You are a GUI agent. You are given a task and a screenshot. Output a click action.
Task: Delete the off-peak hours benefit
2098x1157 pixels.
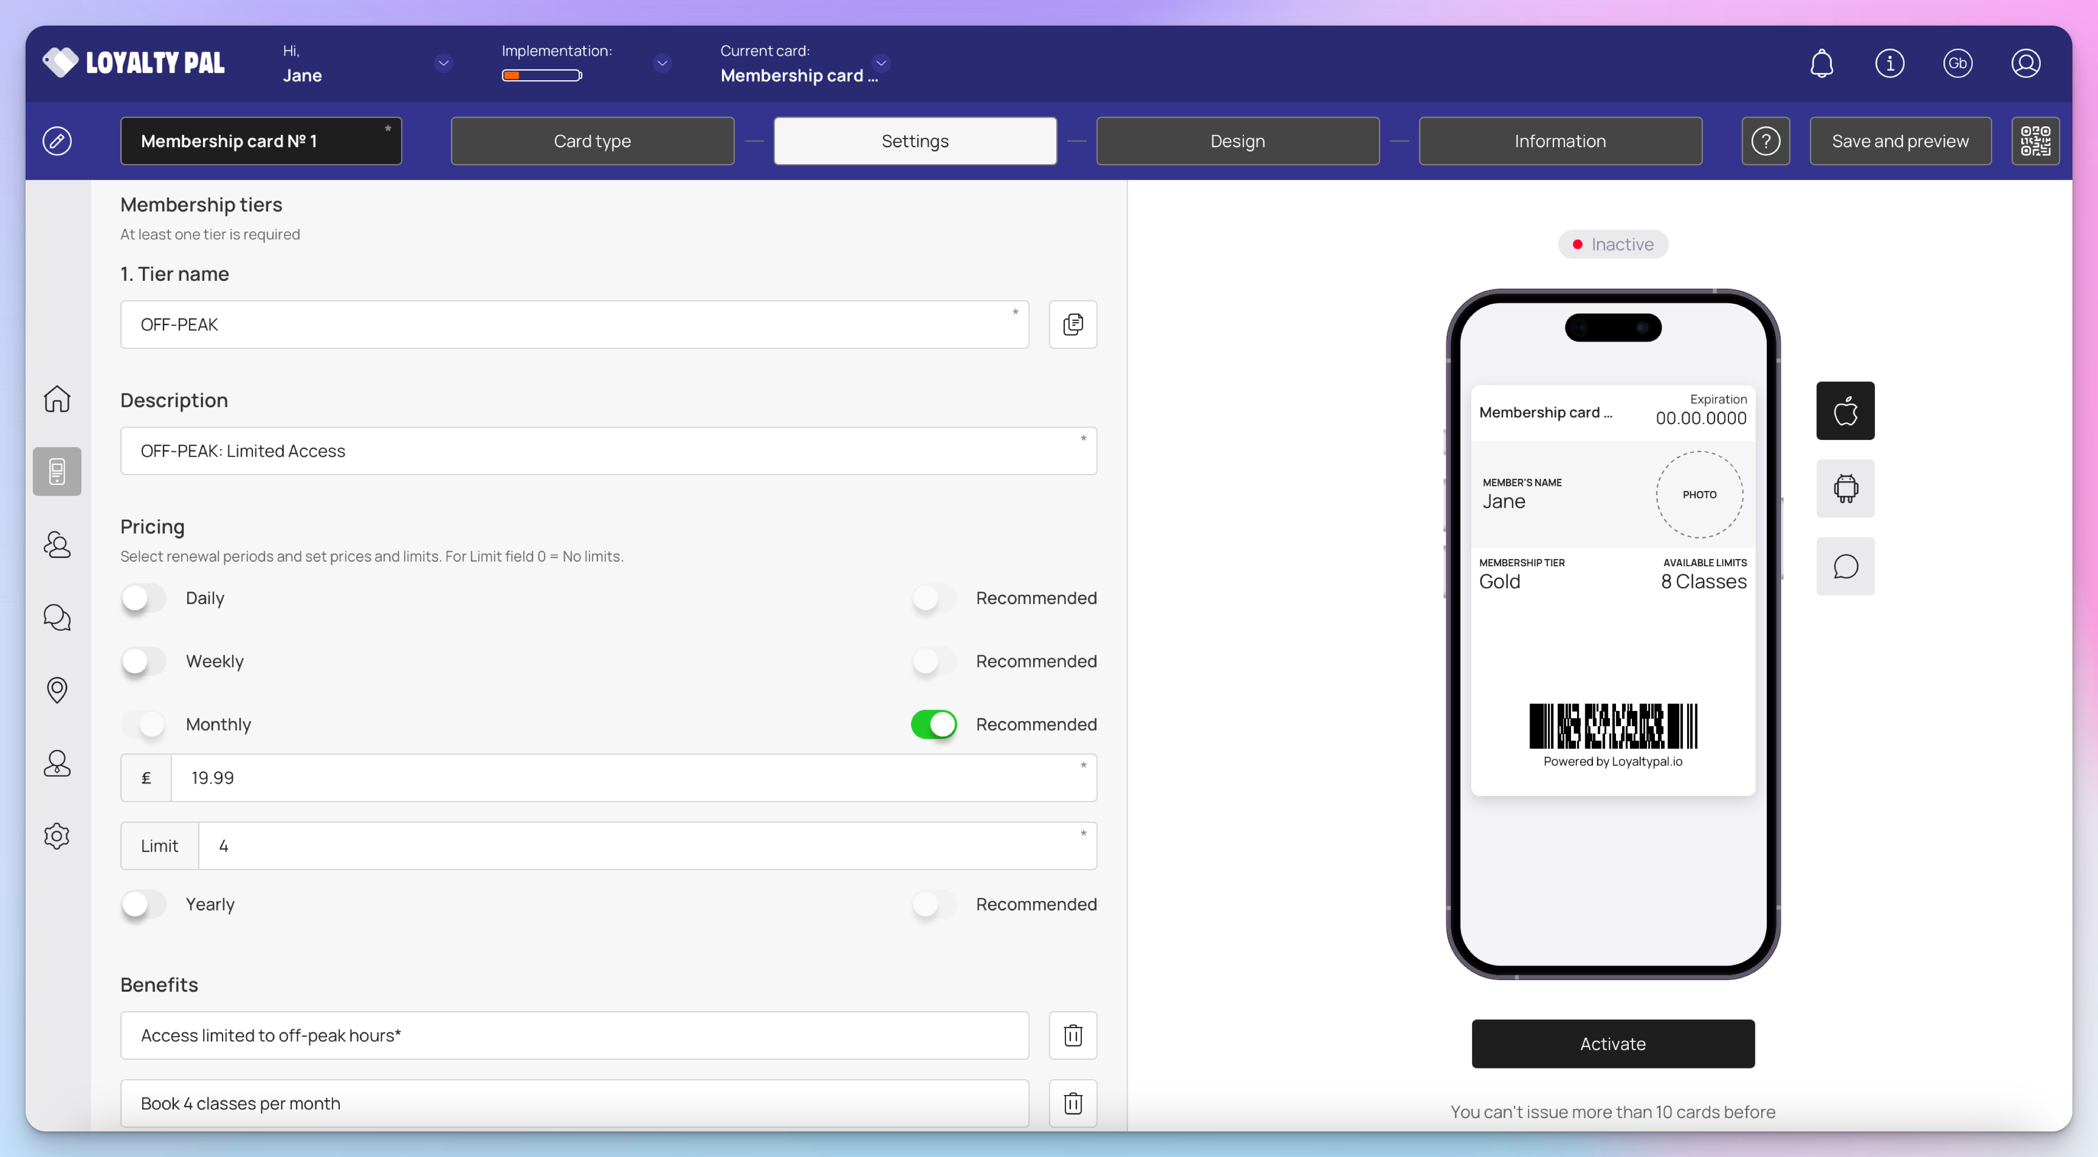pyautogui.click(x=1073, y=1035)
